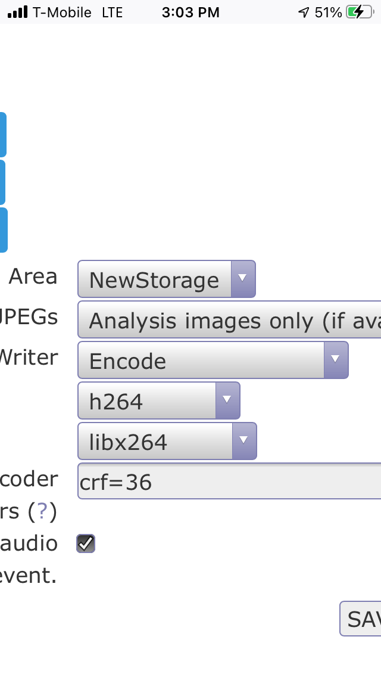The image size is (381, 677).
Task: Open the Analysis images only JPEGs dropdown
Action: pos(229,319)
